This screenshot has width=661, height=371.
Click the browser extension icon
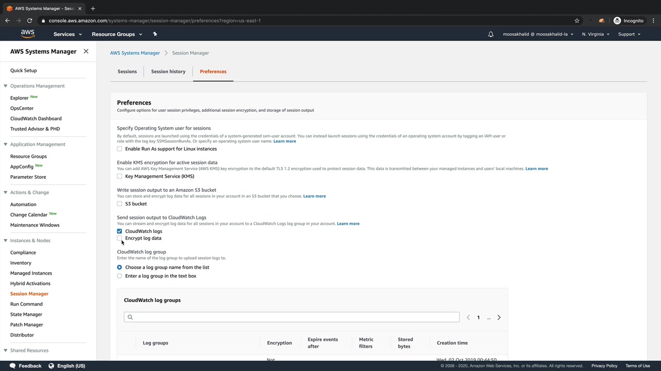tap(602, 21)
